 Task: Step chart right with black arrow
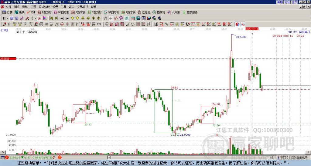pos(67,18)
